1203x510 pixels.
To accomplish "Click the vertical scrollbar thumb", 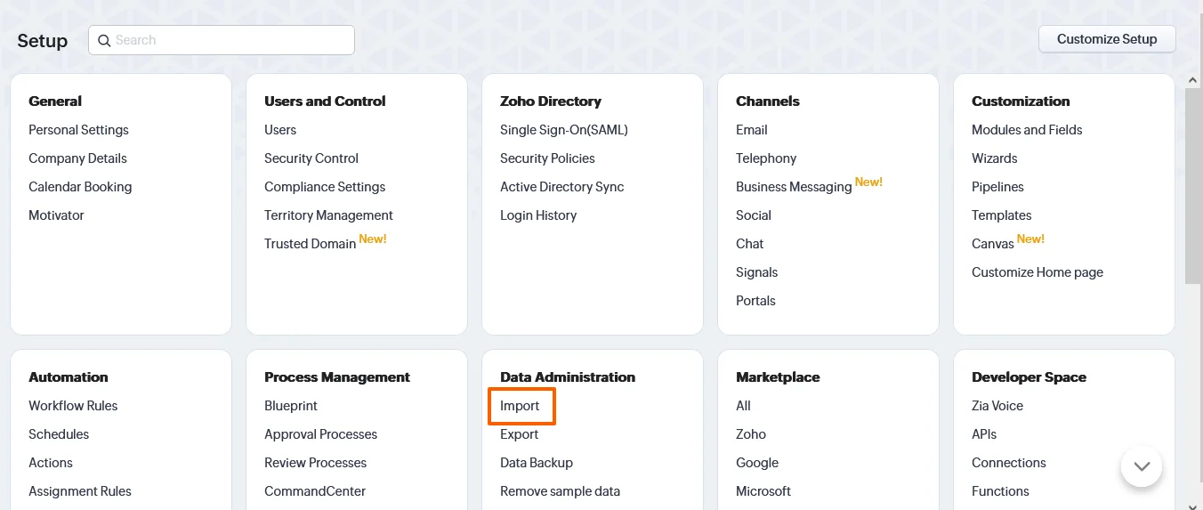I will [1193, 185].
